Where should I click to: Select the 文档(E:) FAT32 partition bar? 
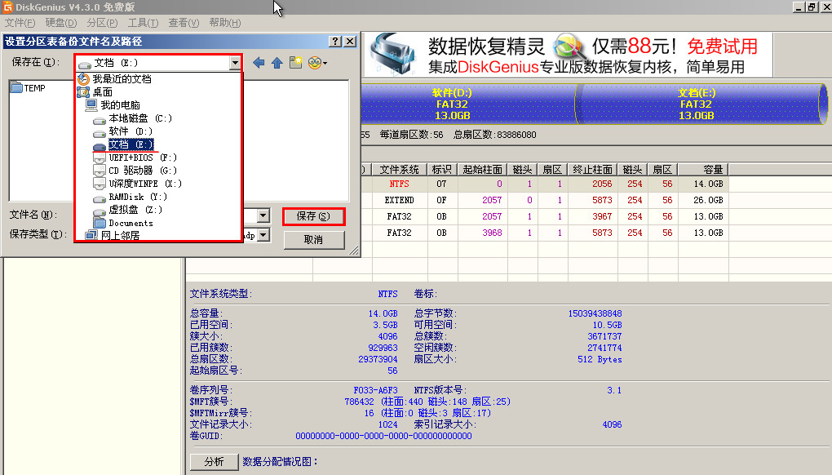click(701, 104)
